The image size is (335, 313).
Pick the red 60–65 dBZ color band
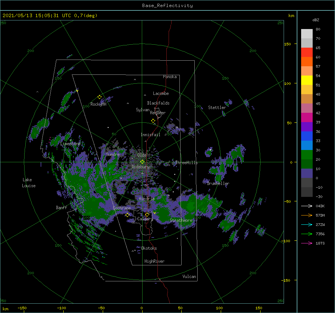[x=307, y=52]
